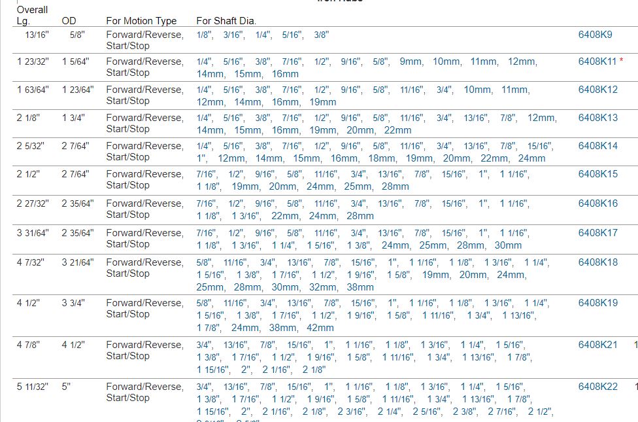Screen dimensions: 638x422
Task: Click the 6408K21 part link
Action: pyautogui.click(x=597, y=345)
